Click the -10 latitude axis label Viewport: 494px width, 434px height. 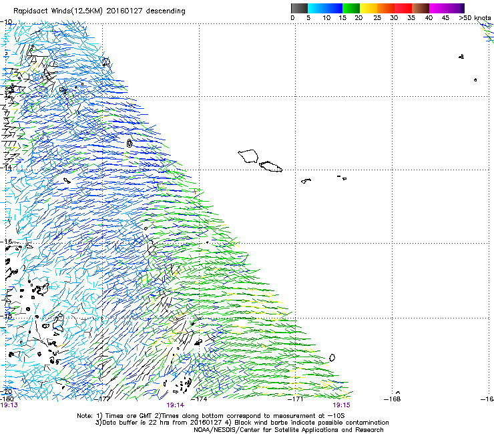[6, 22]
